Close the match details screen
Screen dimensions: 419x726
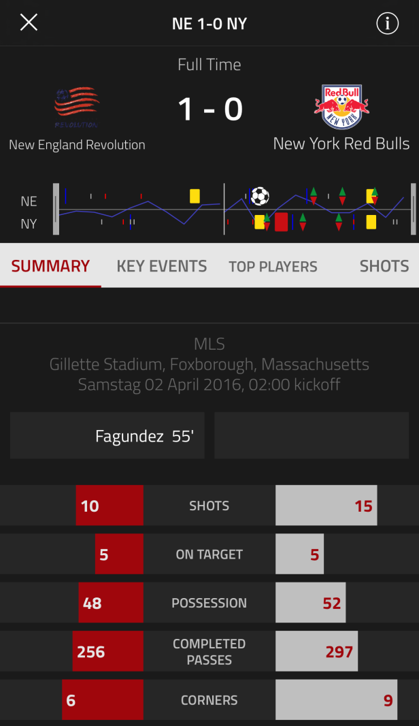29,22
